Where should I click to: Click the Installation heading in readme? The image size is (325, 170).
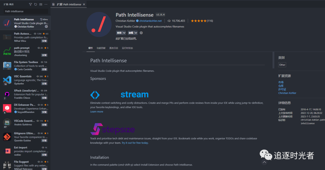point(100,157)
